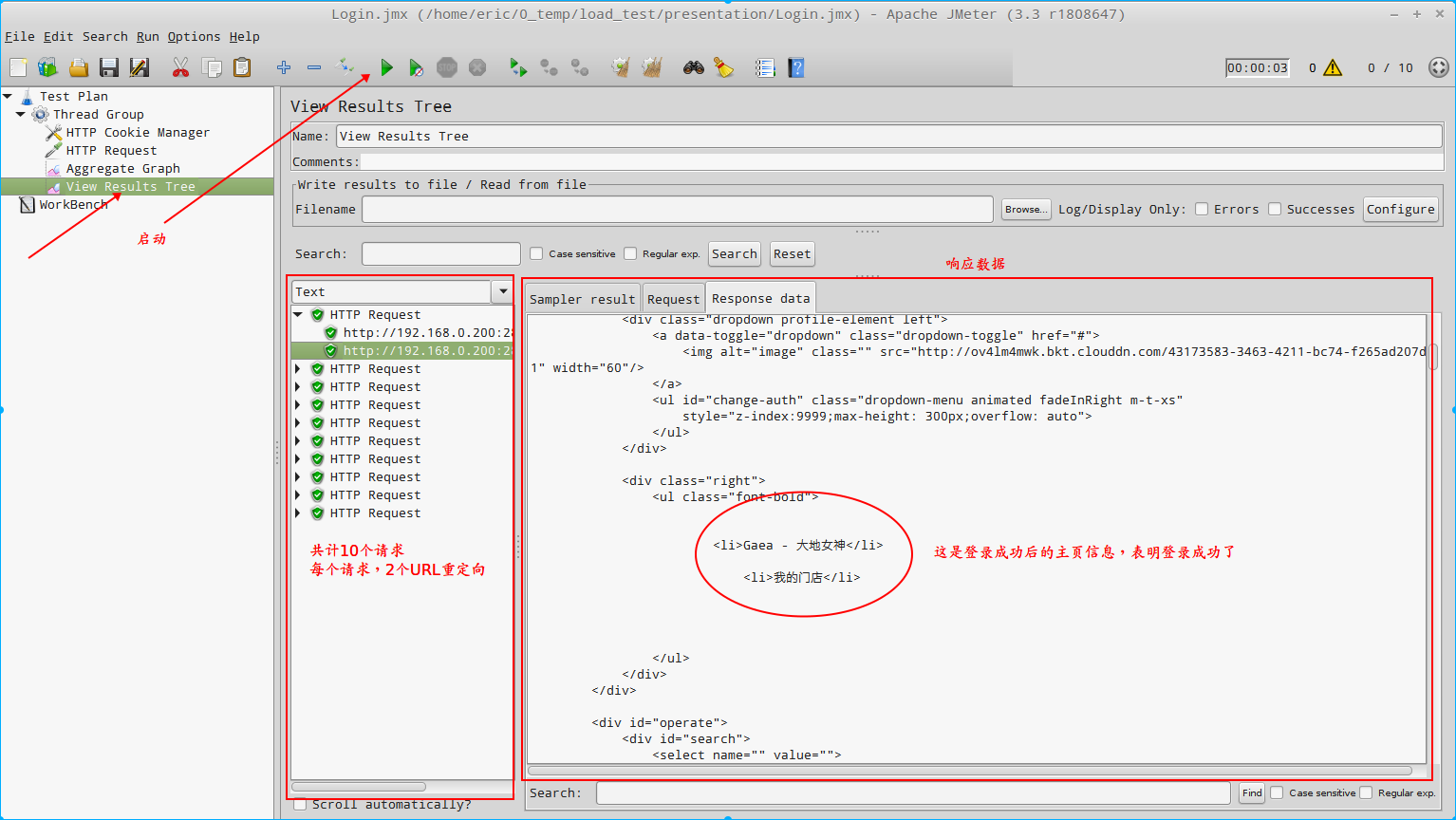The height and width of the screenshot is (820, 1456).
Task: Click the Cut scissors icon in toolbar
Action: pyautogui.click(x=180, y=67)
